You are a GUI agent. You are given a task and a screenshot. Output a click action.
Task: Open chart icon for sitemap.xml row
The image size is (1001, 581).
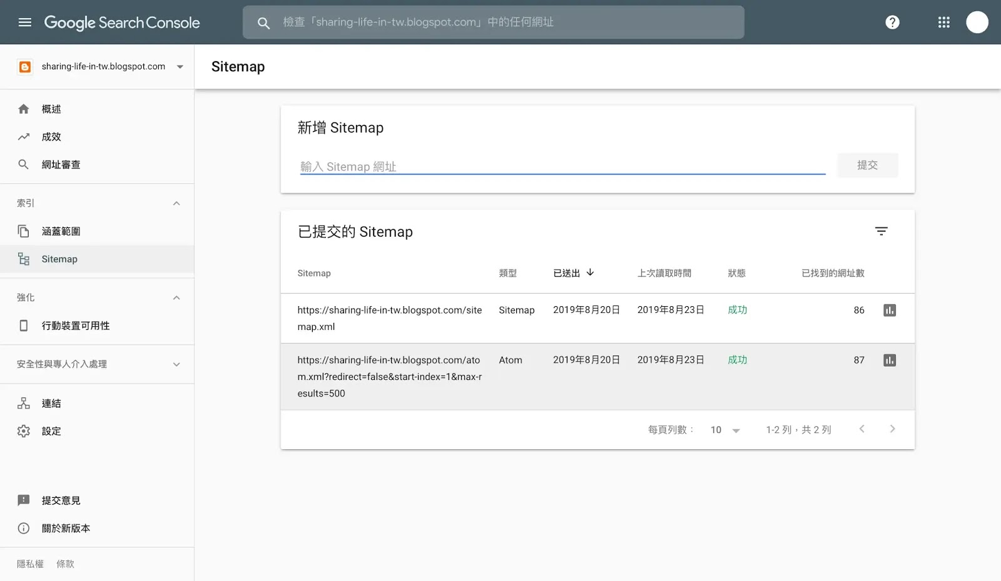tap(889, 310)
